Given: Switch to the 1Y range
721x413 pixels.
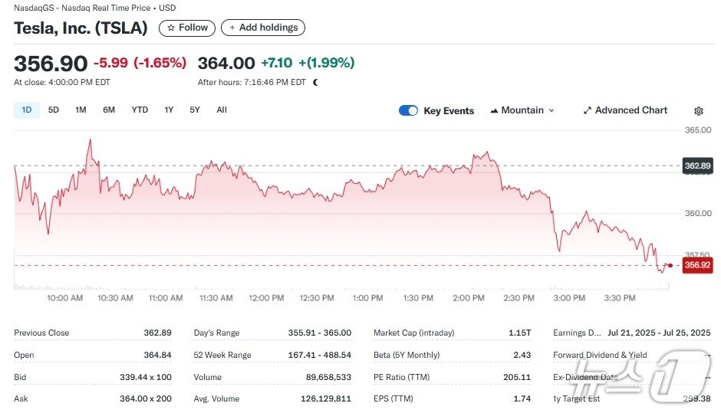Looking at the screenshot, I should click(169, 110).
